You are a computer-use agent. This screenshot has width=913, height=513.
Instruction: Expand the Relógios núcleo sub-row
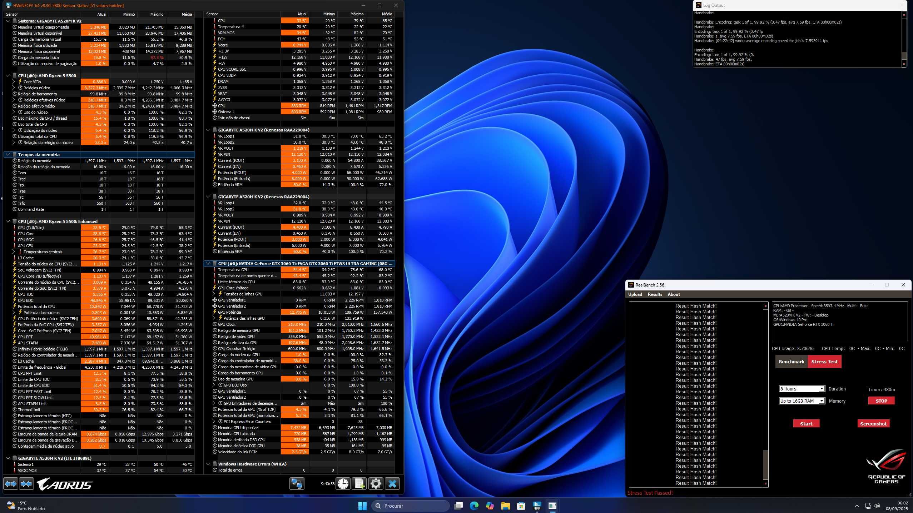[14, 88]
